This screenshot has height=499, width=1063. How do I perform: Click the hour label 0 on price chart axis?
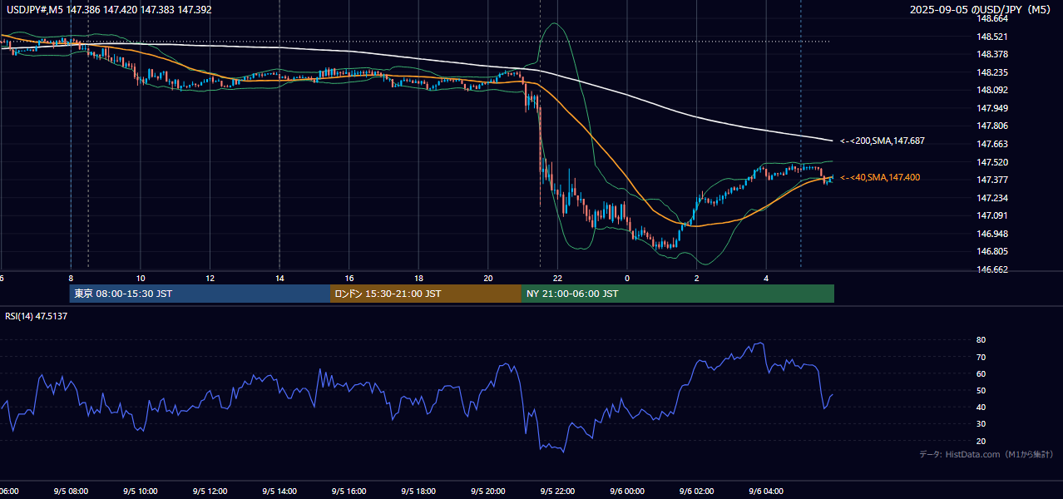coord(627,278)
